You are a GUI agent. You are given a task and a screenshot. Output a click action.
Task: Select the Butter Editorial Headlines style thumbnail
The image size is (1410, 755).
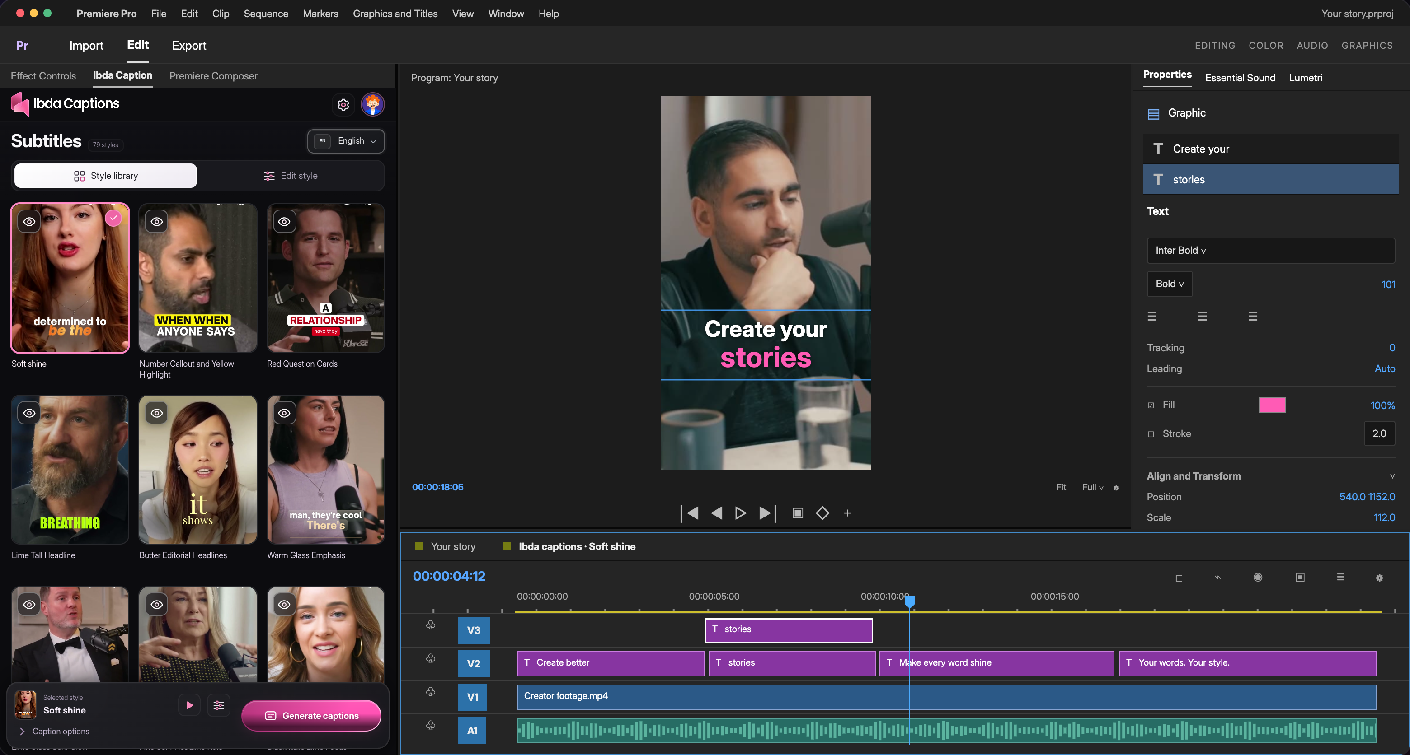[197, 470]
